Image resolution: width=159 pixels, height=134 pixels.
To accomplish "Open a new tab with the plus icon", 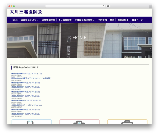I will pos(151,7).
